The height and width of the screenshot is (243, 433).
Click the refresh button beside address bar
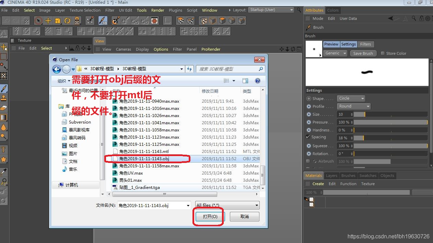(x=189, y=69)
